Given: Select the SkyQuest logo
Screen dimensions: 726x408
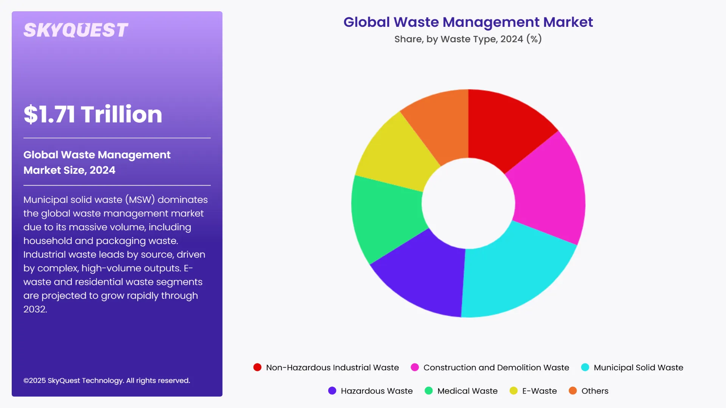Looking at the screenshot, I should 75,29.
